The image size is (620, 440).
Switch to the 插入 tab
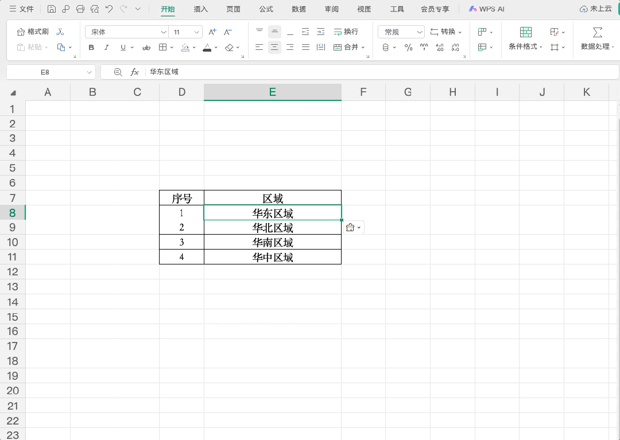coord(200,9)
